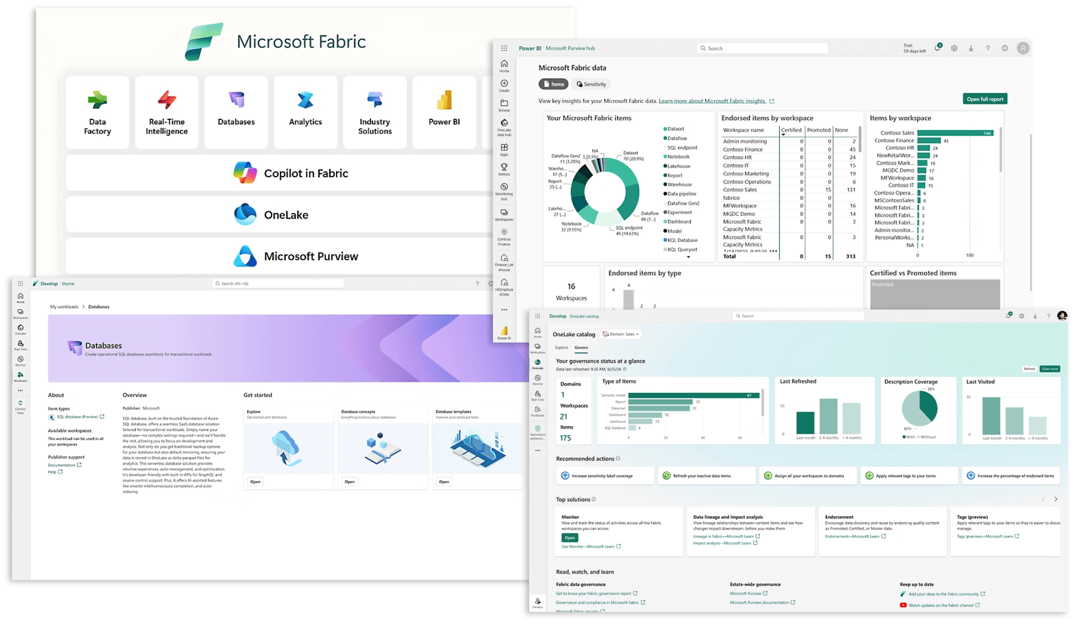Click Semantic model bar in Type of Items
Image resolution: width=1076 pixels, height=620 pixels.
[x=693, y=395]
